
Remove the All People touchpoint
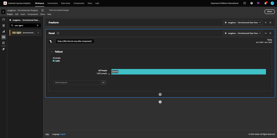[109, 74]
